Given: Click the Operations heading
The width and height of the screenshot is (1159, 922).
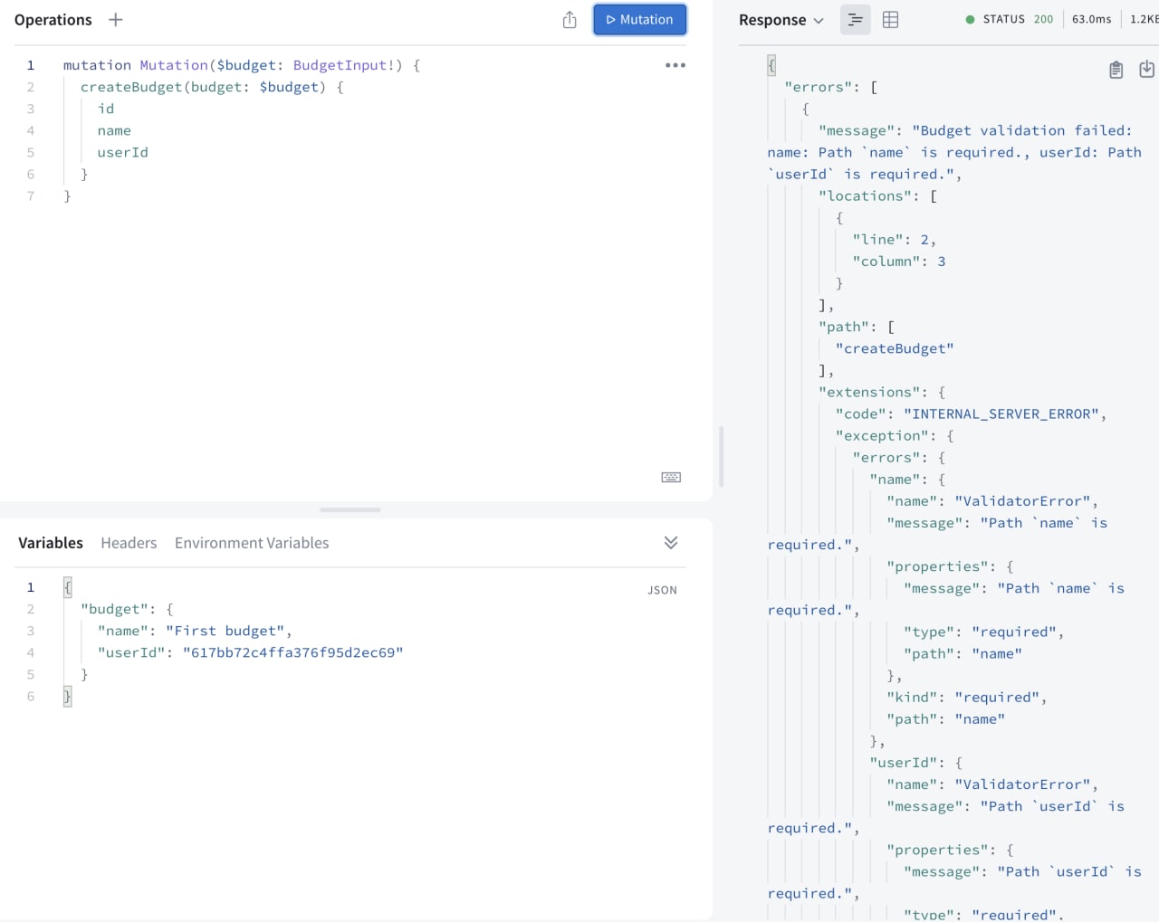Looking at the screenshot, I should click(x=53, y=20).
